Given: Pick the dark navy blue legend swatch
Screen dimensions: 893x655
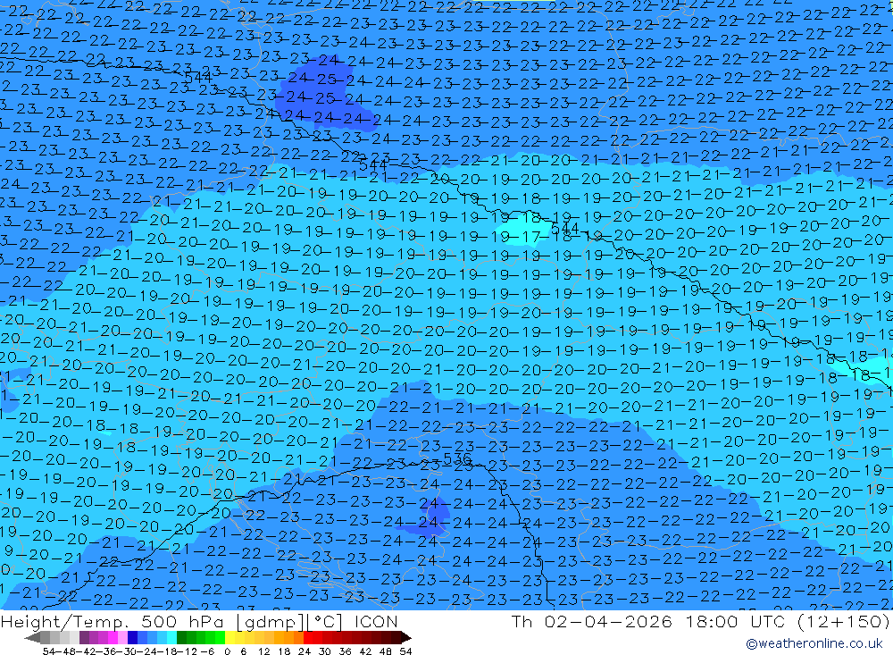Looking at the screenshot, I should [x=133, y=638].
